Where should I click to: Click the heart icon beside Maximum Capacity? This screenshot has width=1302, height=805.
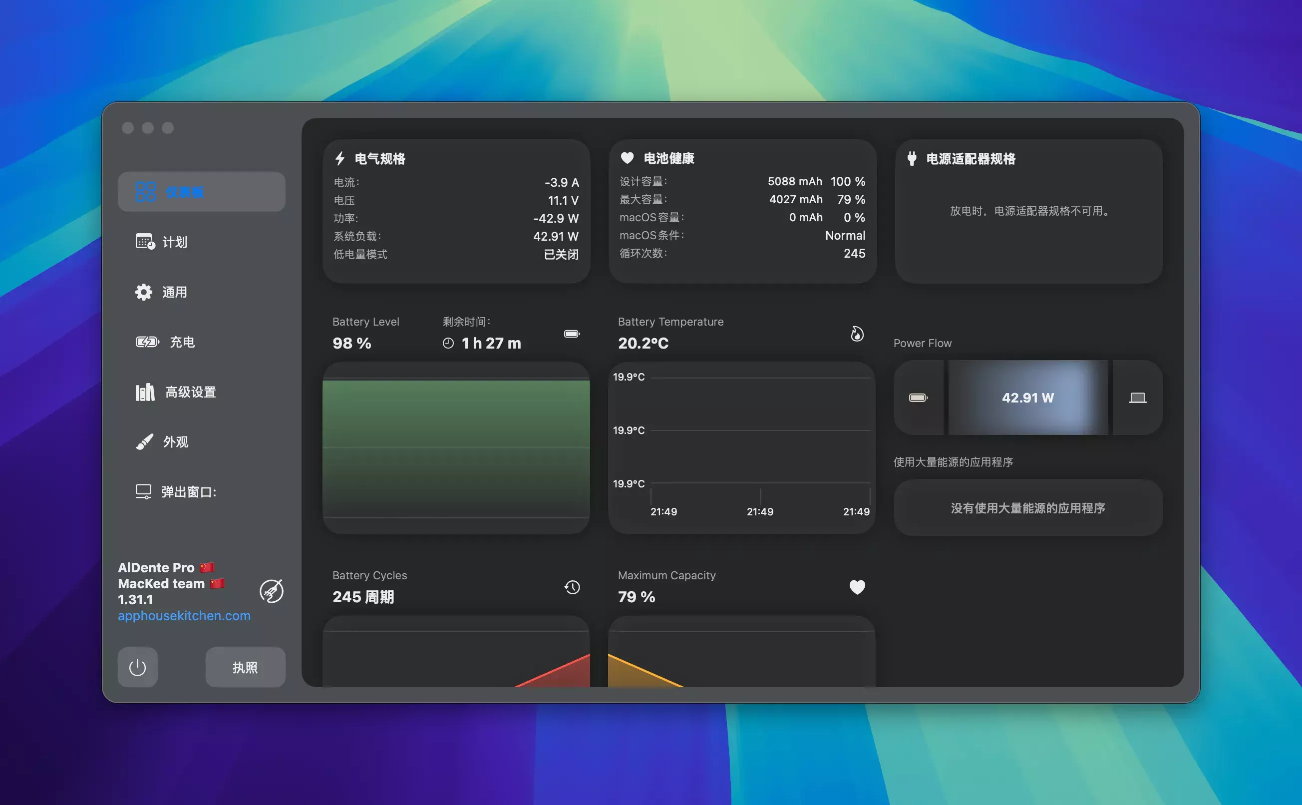[857, 587]
